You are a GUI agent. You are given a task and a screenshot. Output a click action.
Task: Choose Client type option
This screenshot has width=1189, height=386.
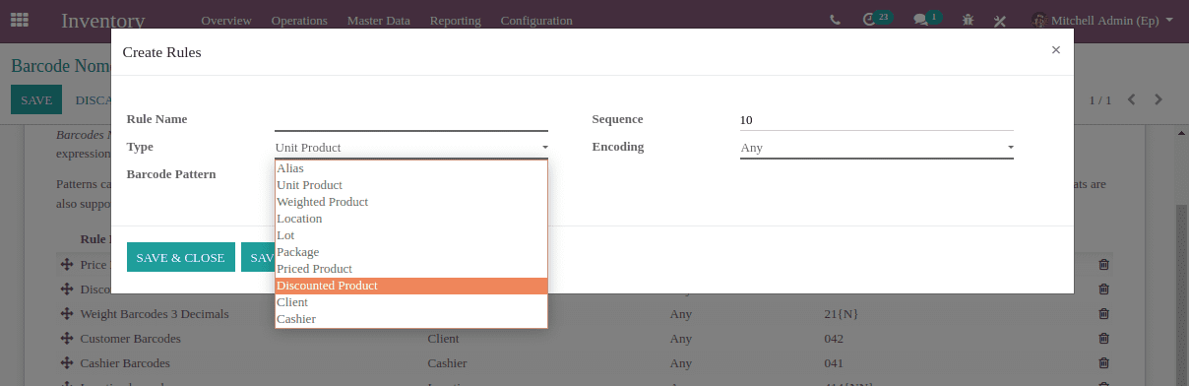point(411,302)
